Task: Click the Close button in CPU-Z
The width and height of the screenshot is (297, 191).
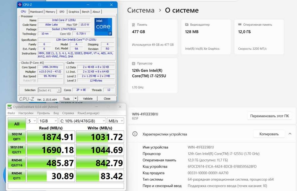Action: [107, 99]
